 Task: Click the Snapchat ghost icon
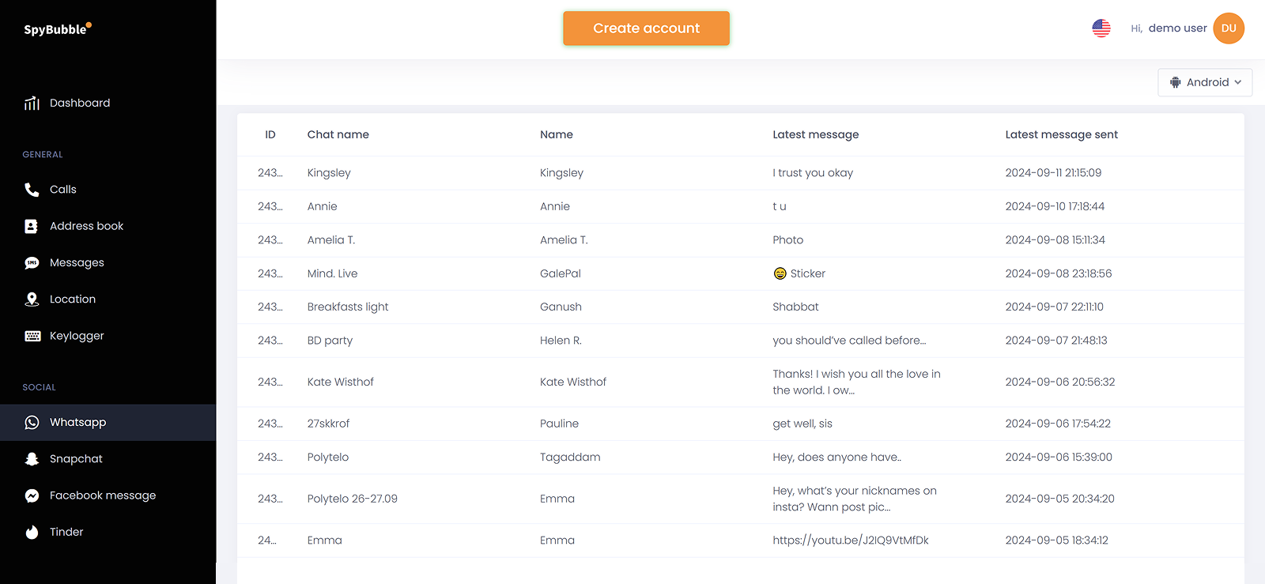tap(32, 459)
